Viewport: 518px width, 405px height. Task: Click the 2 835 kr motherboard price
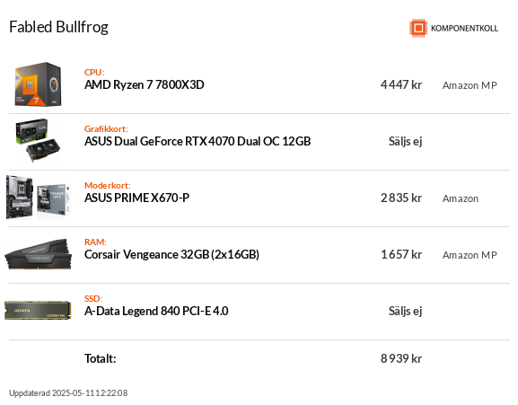pyautogui.click(x=401, y=198)
